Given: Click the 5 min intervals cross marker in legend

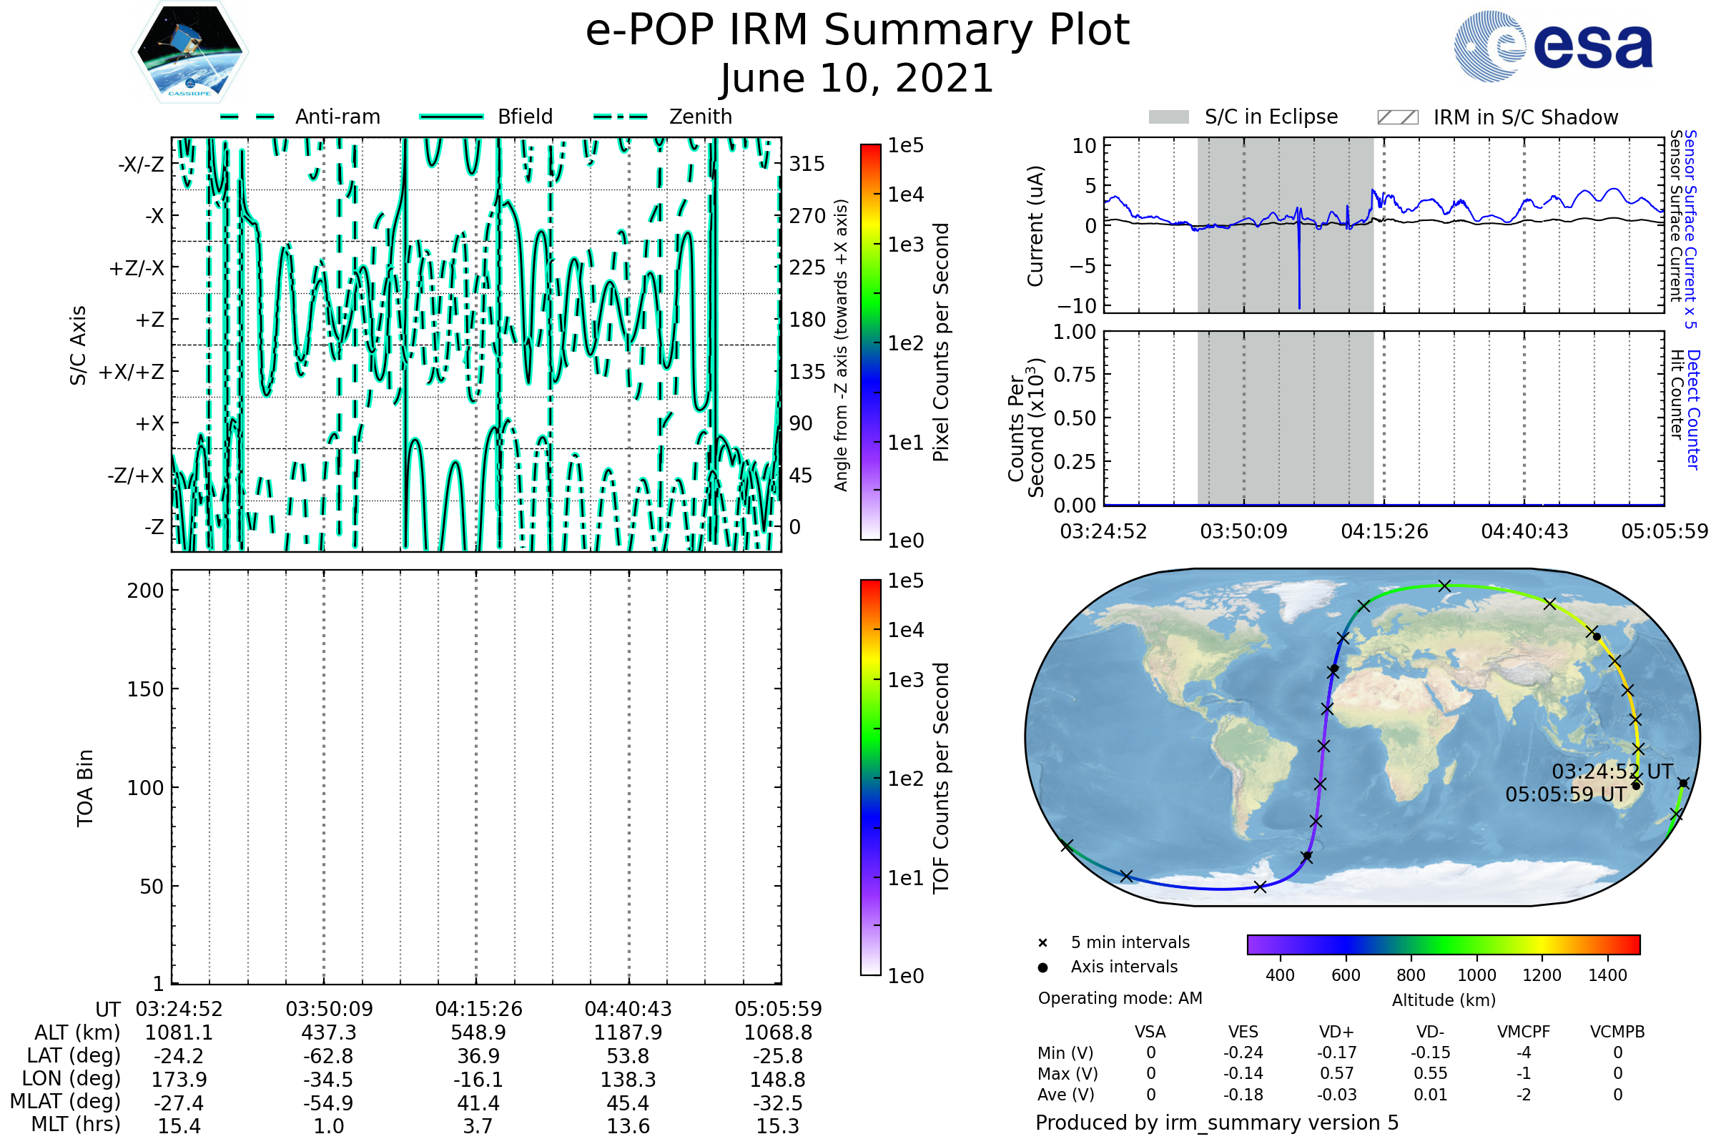Looking at the screenshot, I should coord(1042,943).
